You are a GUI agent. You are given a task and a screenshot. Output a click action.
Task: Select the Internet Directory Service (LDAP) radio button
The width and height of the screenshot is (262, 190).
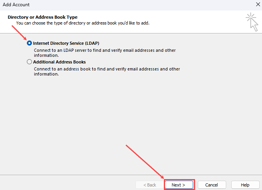pyautogui.click(x=29, y=43)
